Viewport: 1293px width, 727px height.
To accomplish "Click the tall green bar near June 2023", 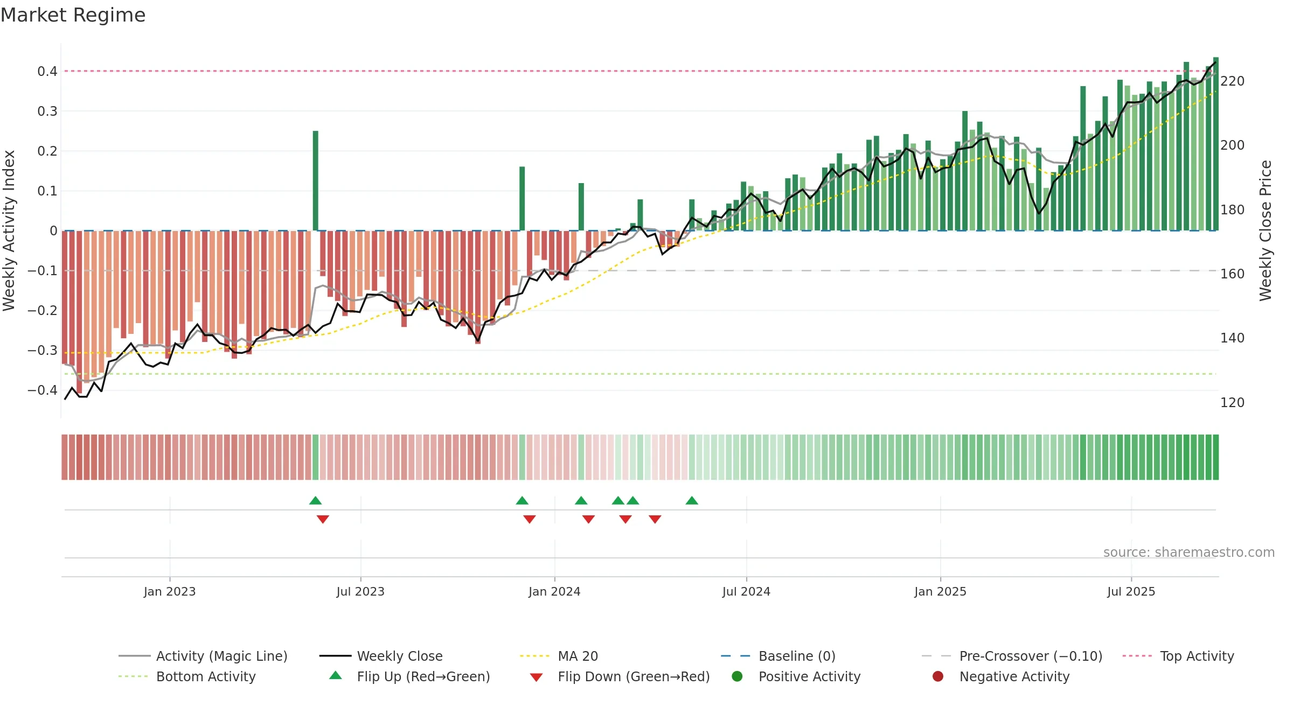I will point(316,180).
